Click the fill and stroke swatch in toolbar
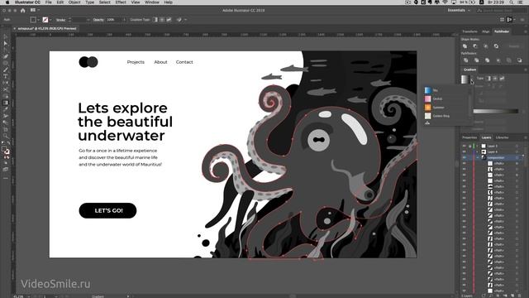Image resolution: width=529 pixels, height=298 pixels. [x=6, y=150]
